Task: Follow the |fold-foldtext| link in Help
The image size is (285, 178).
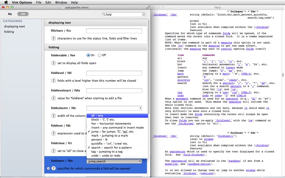Action: (194, 155)
